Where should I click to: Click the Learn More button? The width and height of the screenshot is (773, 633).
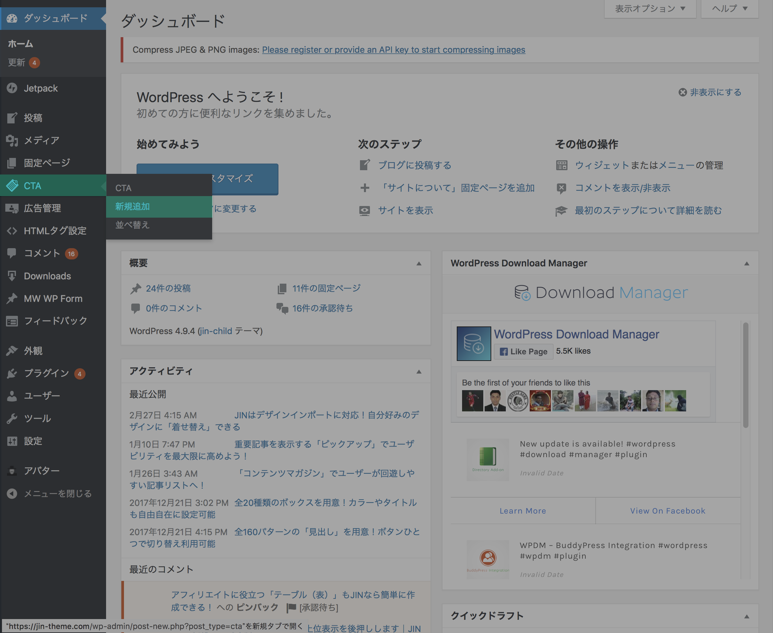pos(523,511)
